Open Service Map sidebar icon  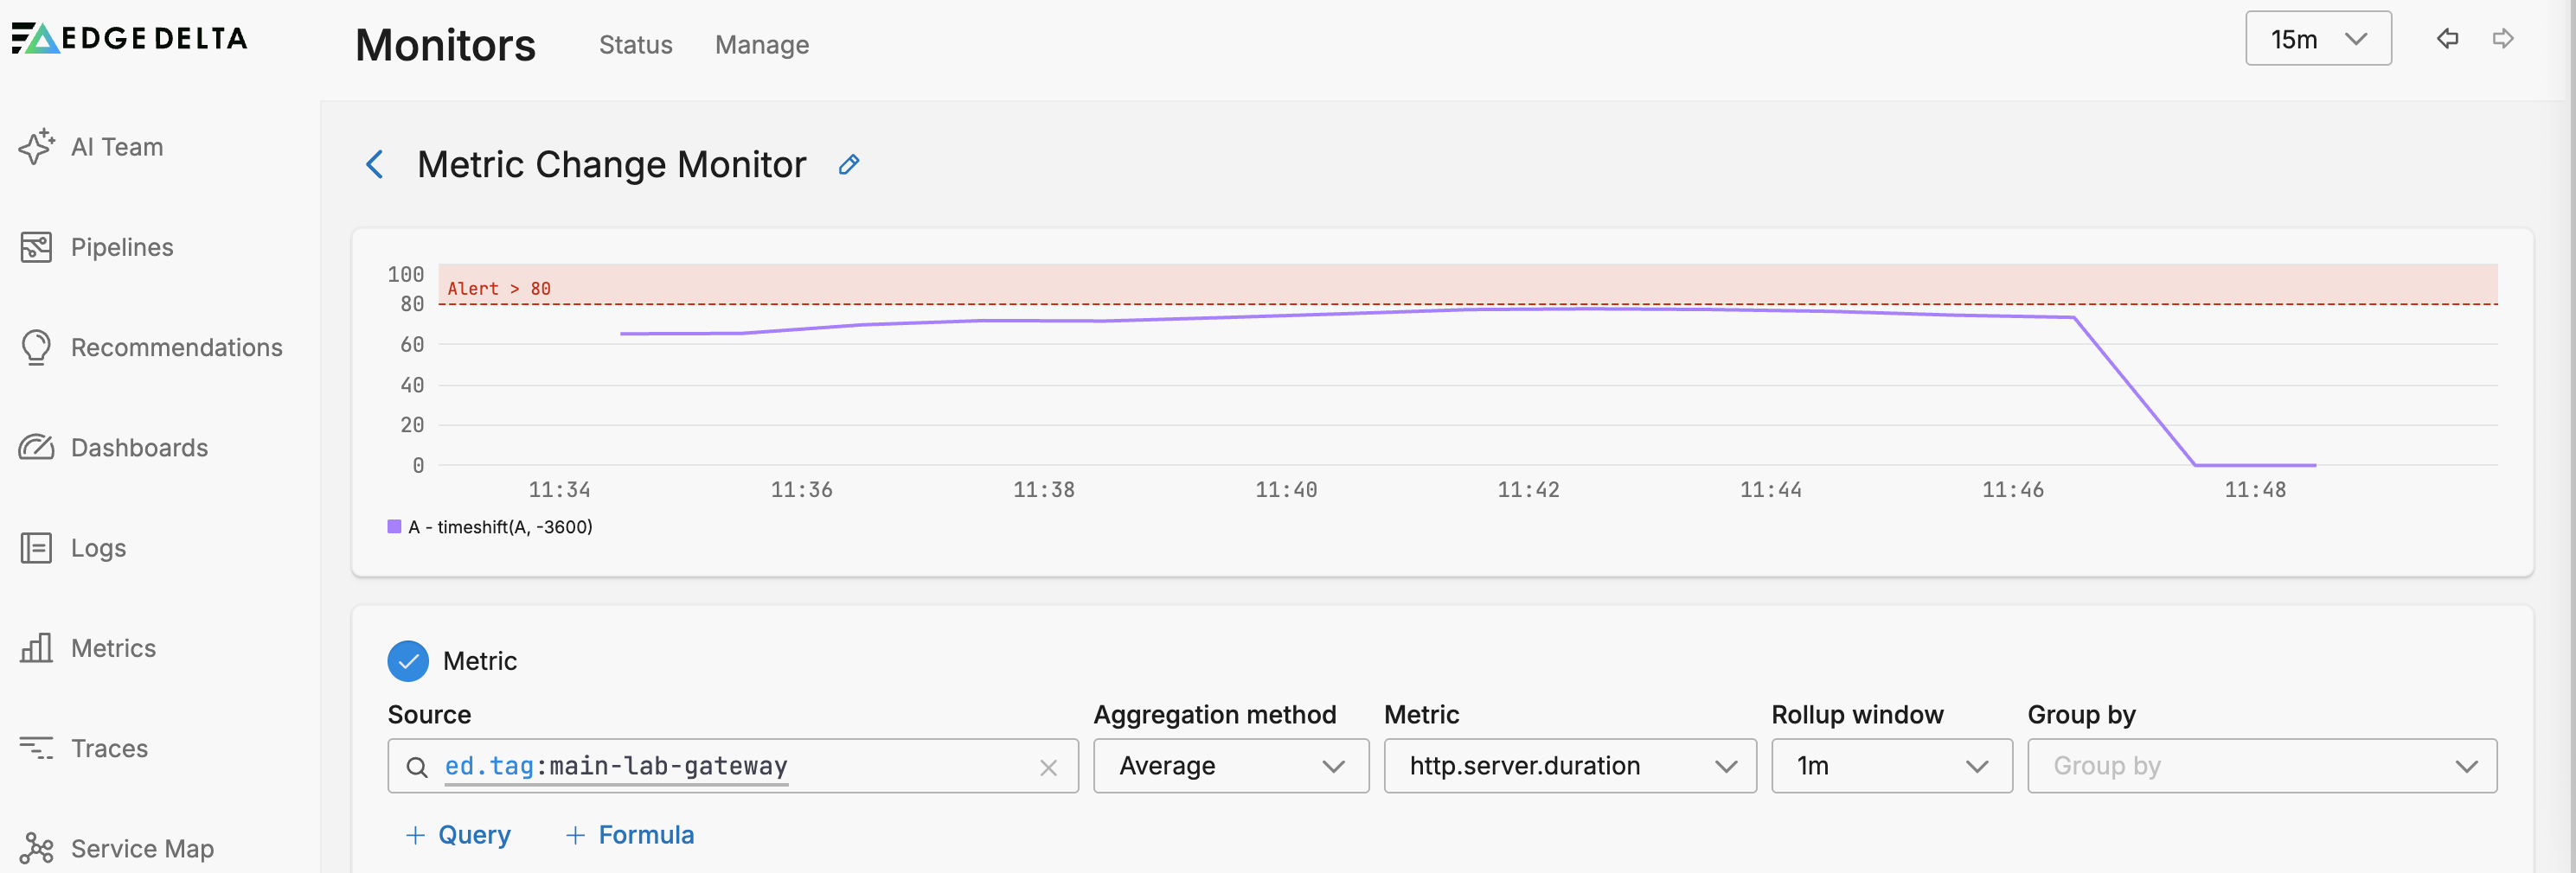point(36,848)
